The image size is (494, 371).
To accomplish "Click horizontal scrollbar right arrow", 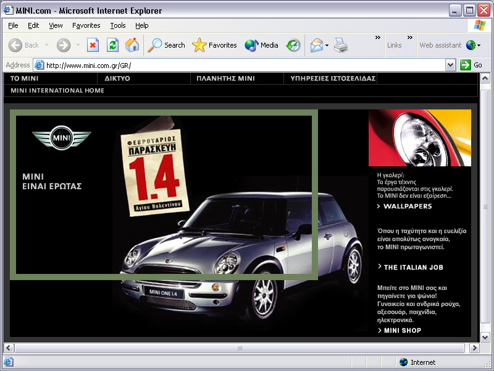I will click(x=474, y=348).
